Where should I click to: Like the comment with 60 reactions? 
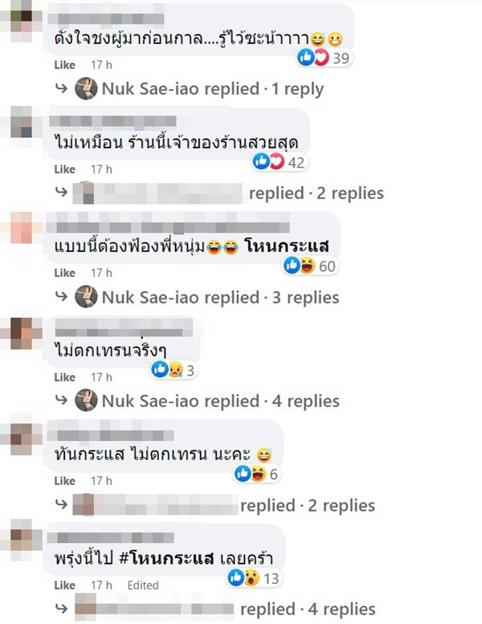[x=64, y=273]
